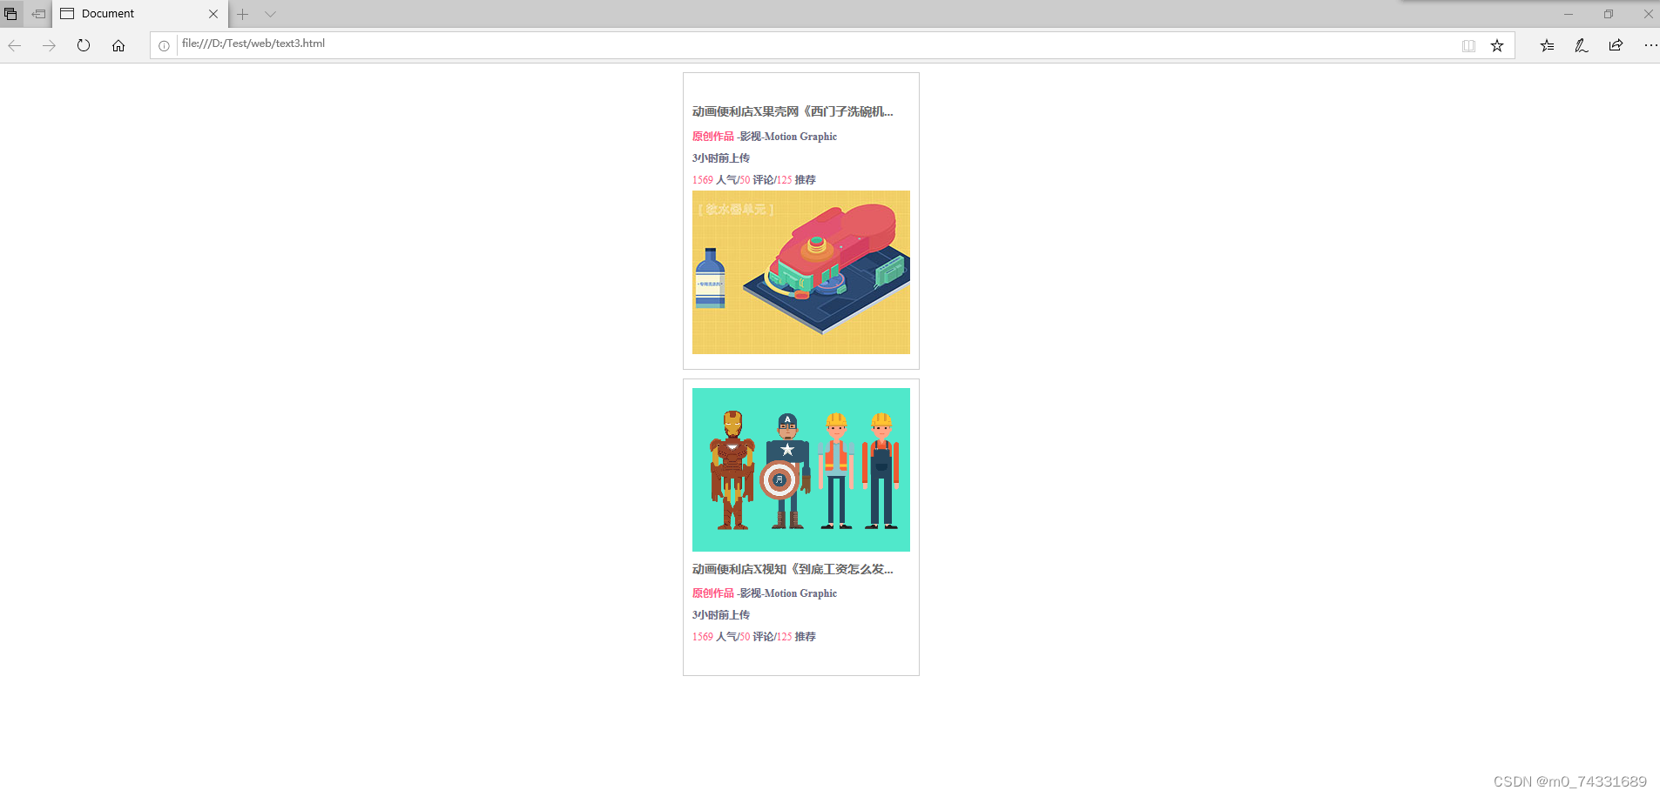Click the 125 推荐 count in second card
The image size is (1660, 797).
pyautogui.click(x=796, y=637)
